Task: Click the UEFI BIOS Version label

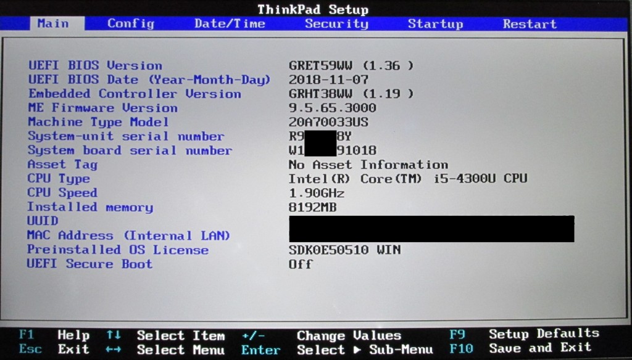Action: pyautogui.click(x=95, y=65)
